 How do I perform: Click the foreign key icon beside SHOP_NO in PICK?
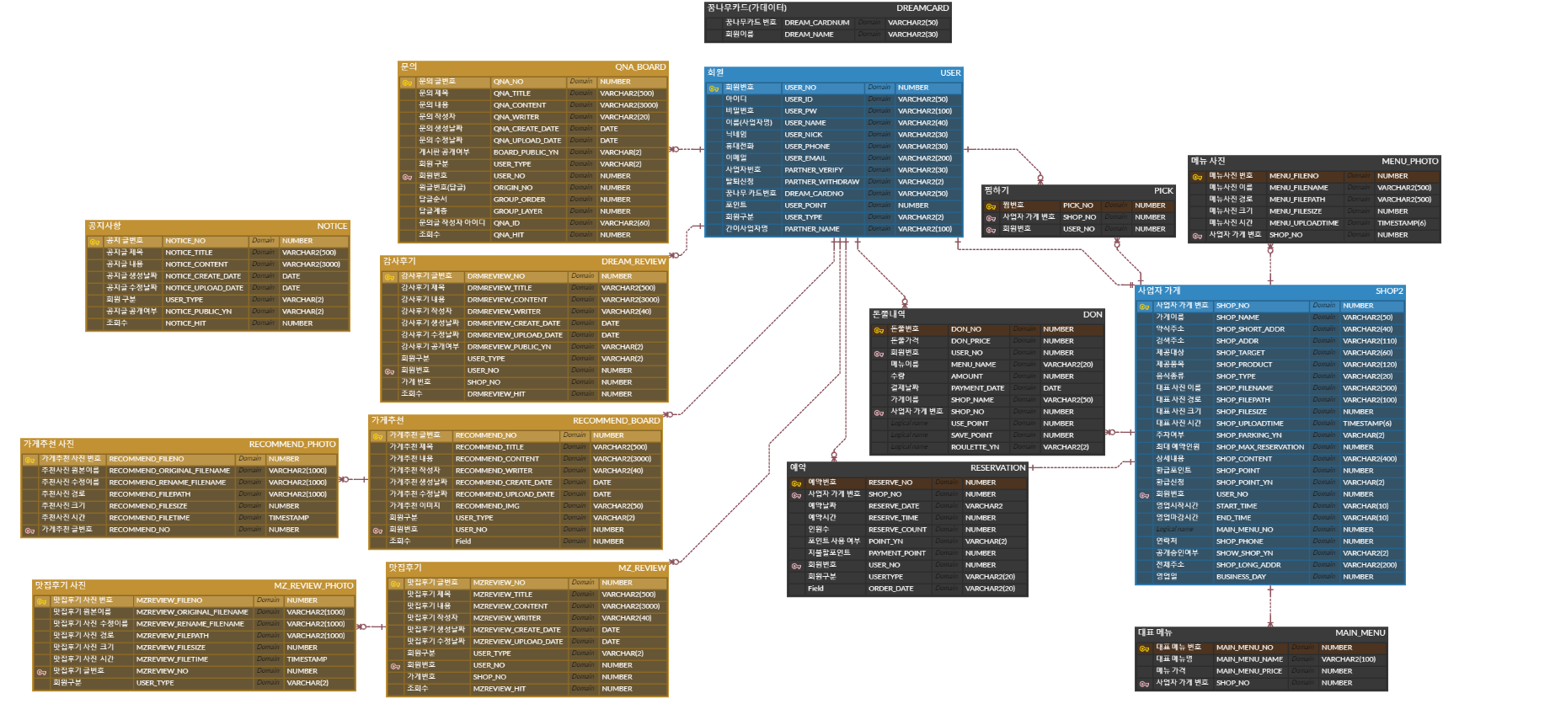991,218
